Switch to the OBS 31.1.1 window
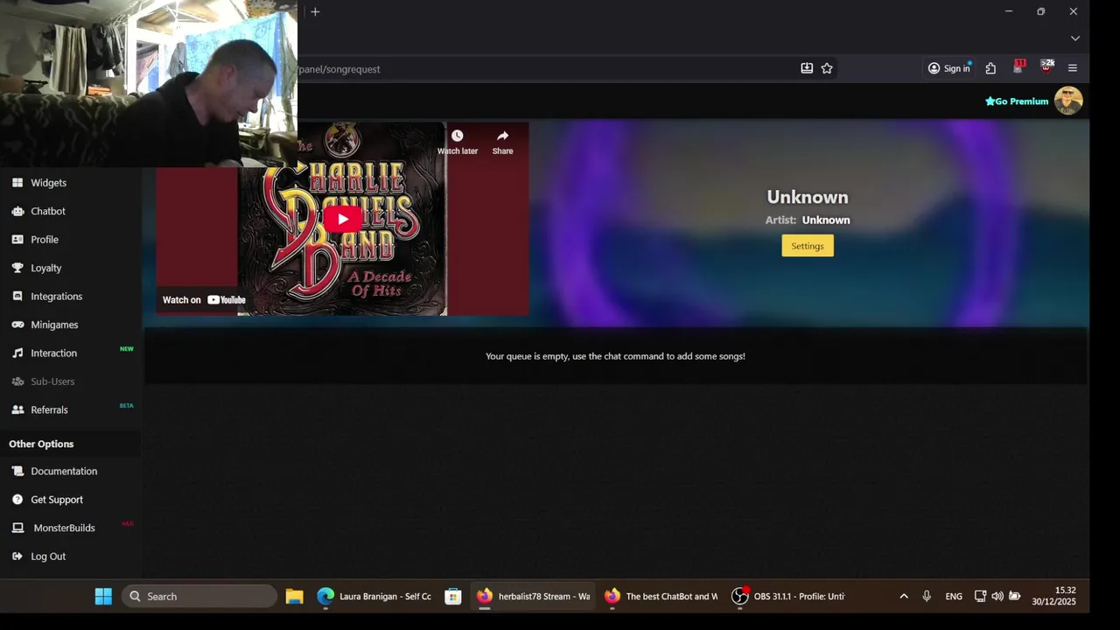1120x630 pixels. point(789,597)
